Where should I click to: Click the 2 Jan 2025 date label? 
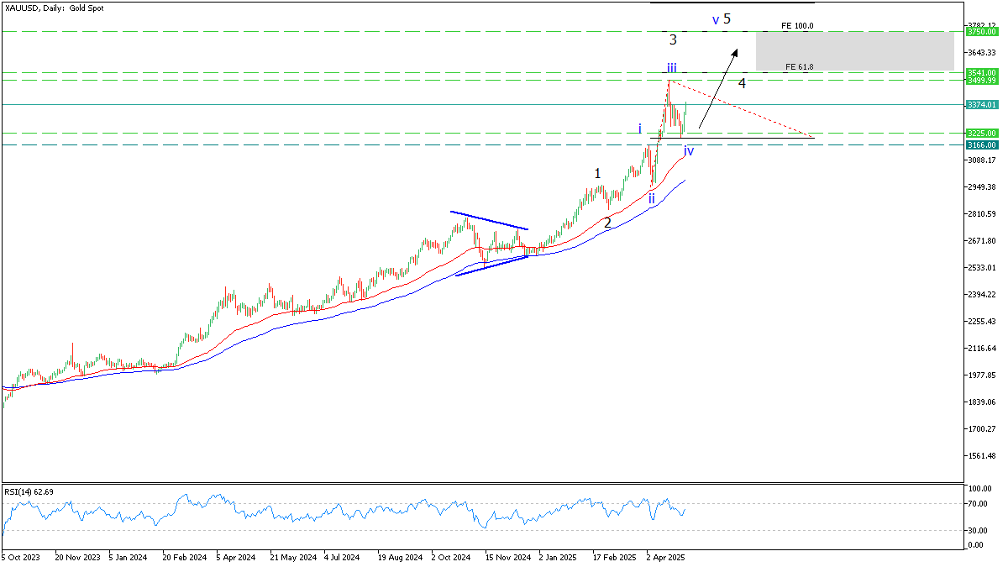pos(558,557)
